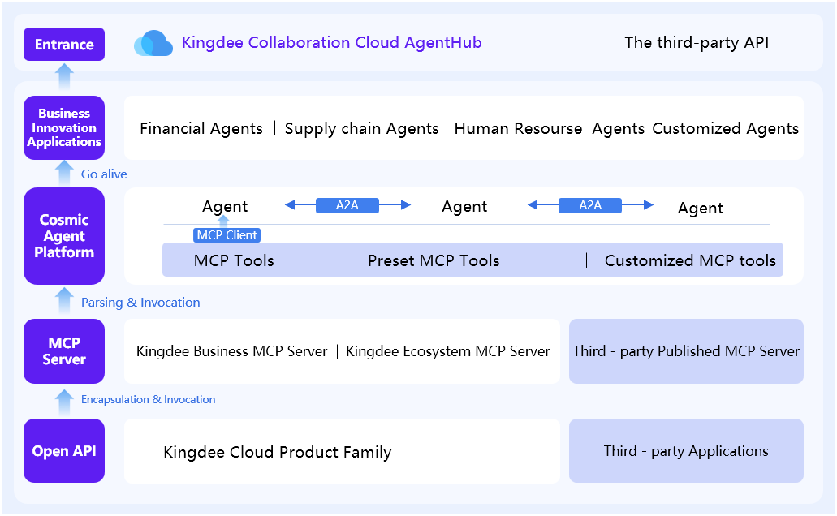Click the Kingdee cloud logo icon
The height and width of the screenshot is (516, 837).
click(x=153, y=43)
